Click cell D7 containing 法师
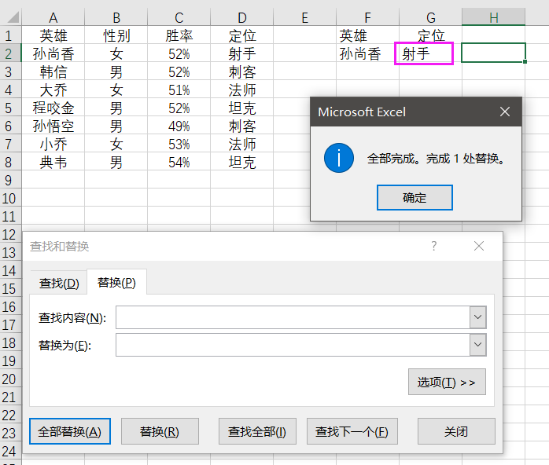Viewport: 549px width, 465px height. [x=242, y=144]
